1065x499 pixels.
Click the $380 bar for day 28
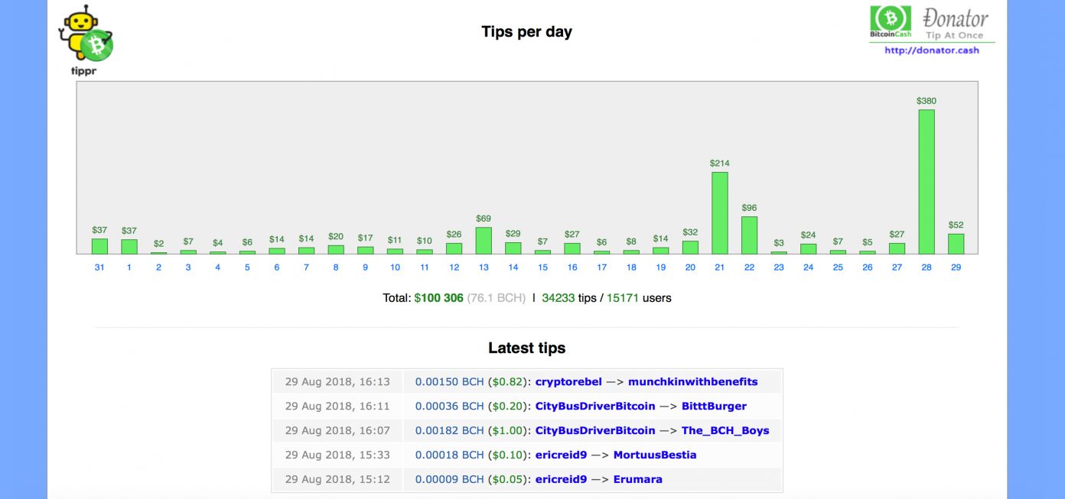pyautogui.click(x=927, y=182)
